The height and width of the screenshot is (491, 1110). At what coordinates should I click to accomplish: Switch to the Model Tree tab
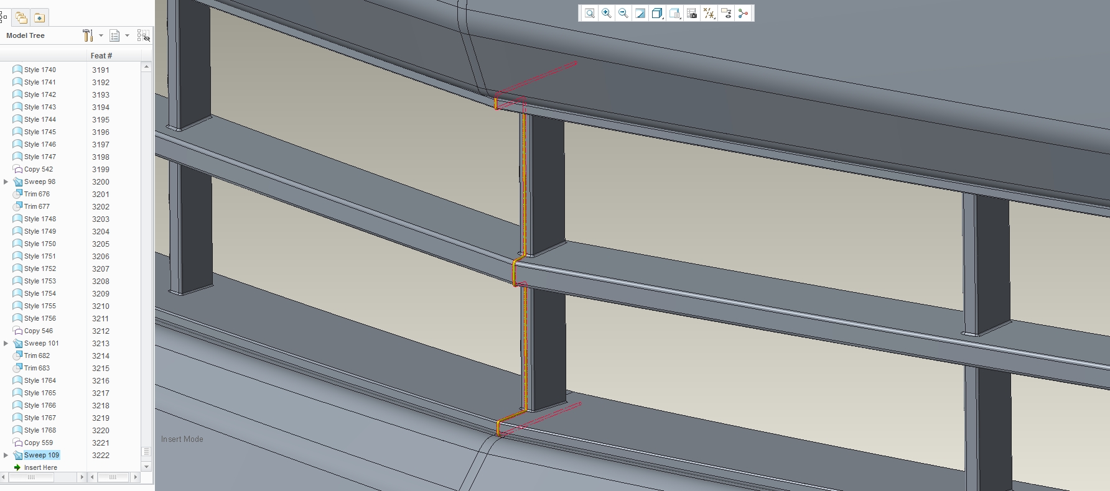coord(4,17)
